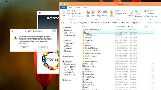
Task: Click the Windows breadcrumb in the address bar
Action: (x=115, y=23)
